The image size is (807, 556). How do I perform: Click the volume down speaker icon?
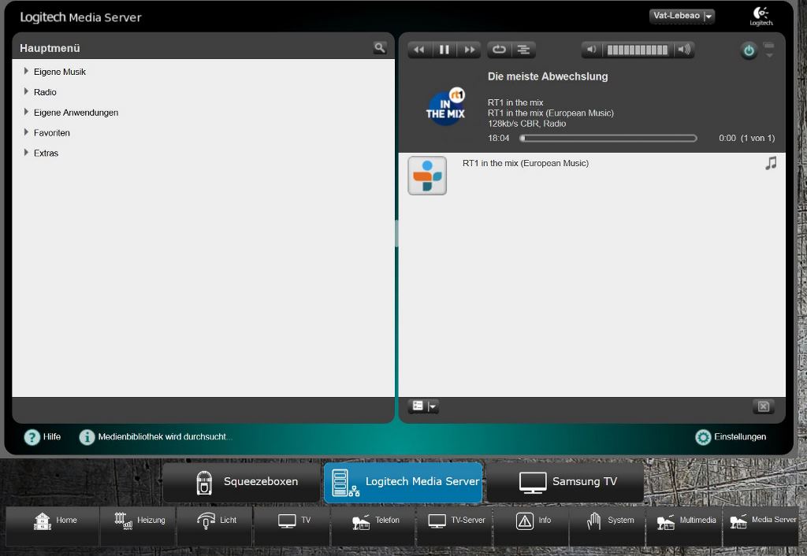[x=592, y=50]
